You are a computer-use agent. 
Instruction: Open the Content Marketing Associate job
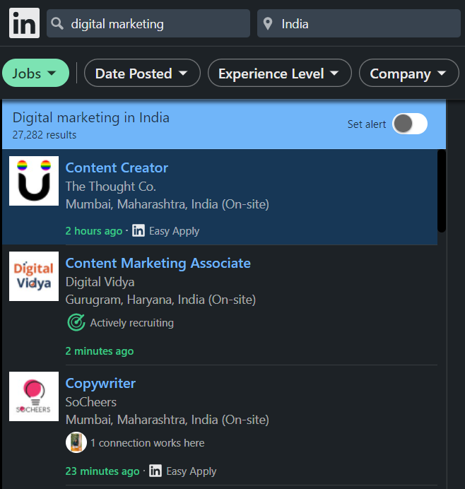click(158, 263)
